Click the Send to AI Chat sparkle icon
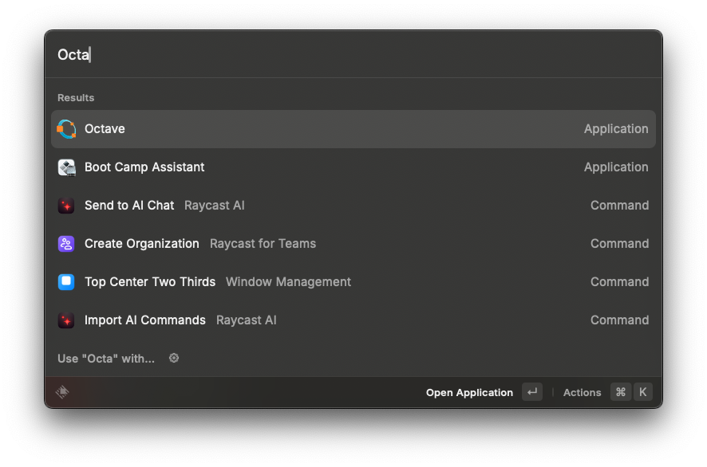 [x=66, y=206]
